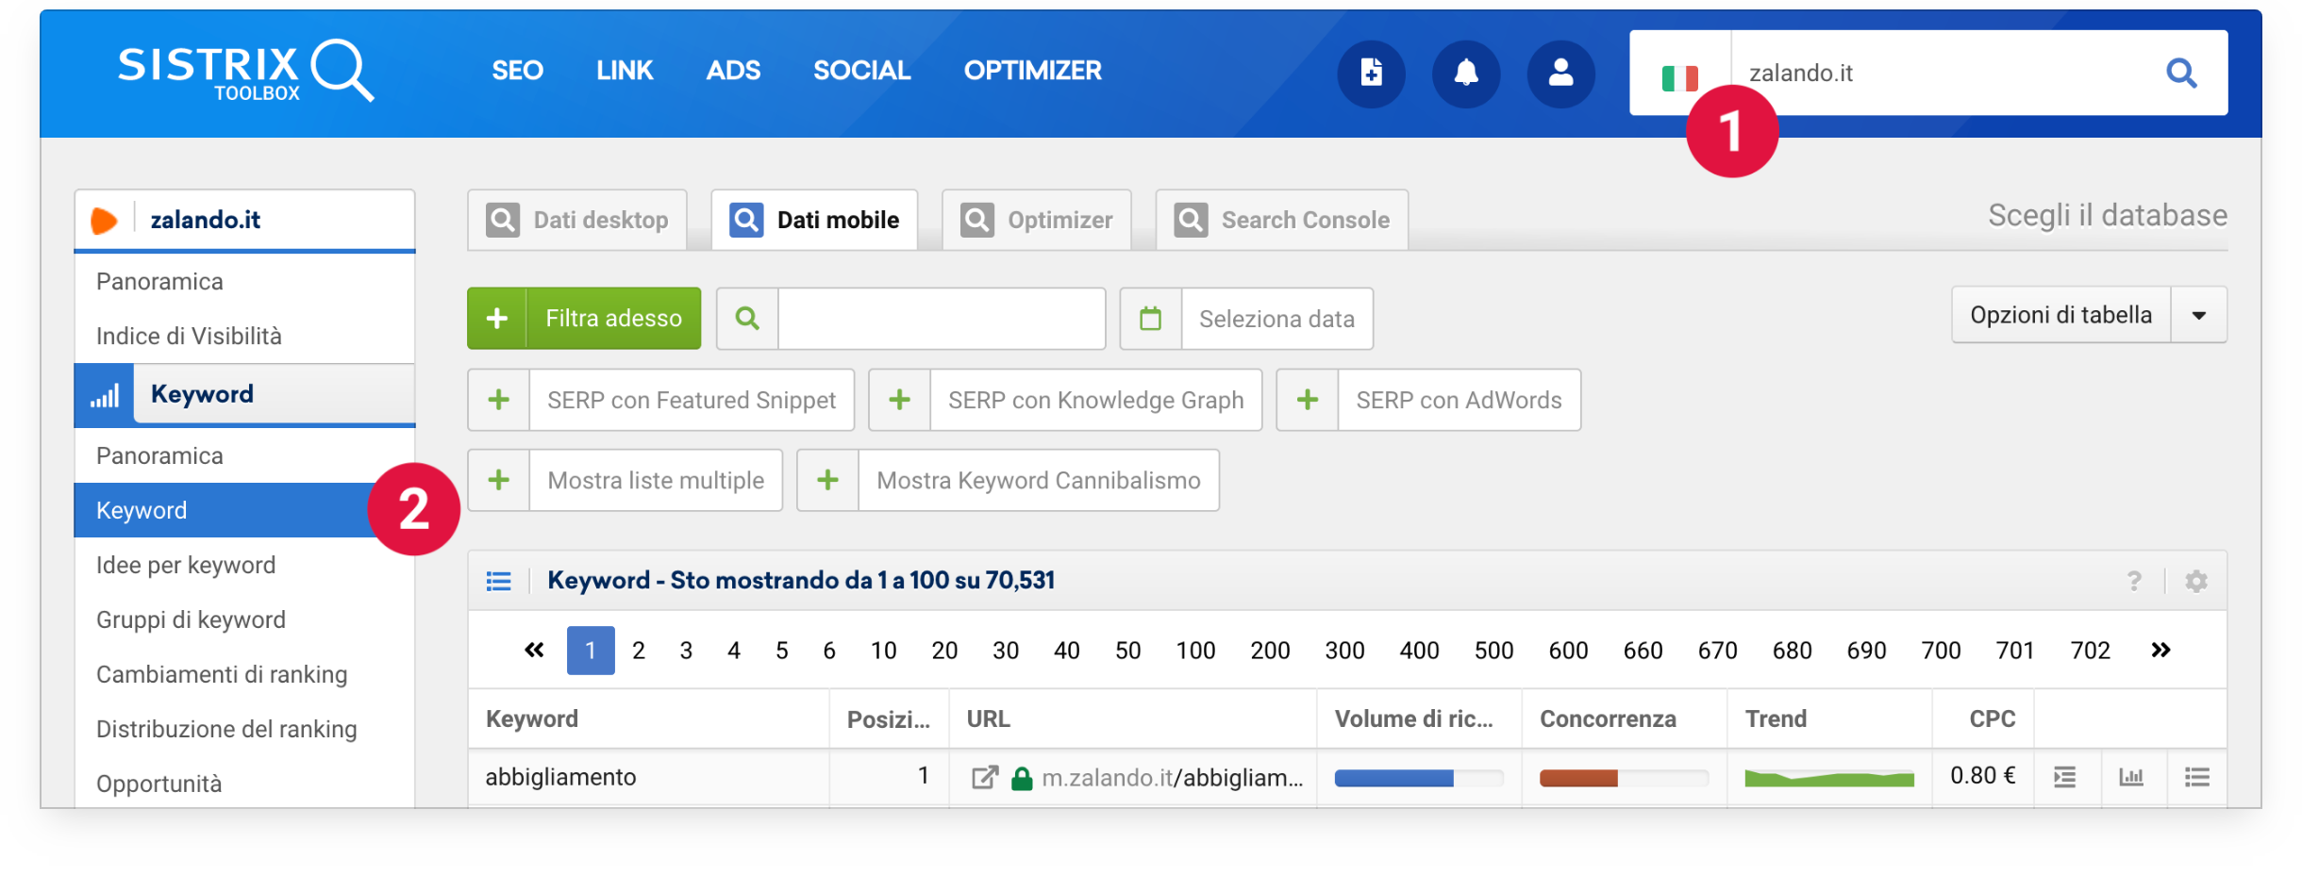
Task: Open the ADS menu
Action: pos(733,71)
